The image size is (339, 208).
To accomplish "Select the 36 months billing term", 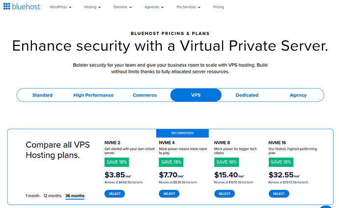I will pyautogui.click(x=75, y=196).
